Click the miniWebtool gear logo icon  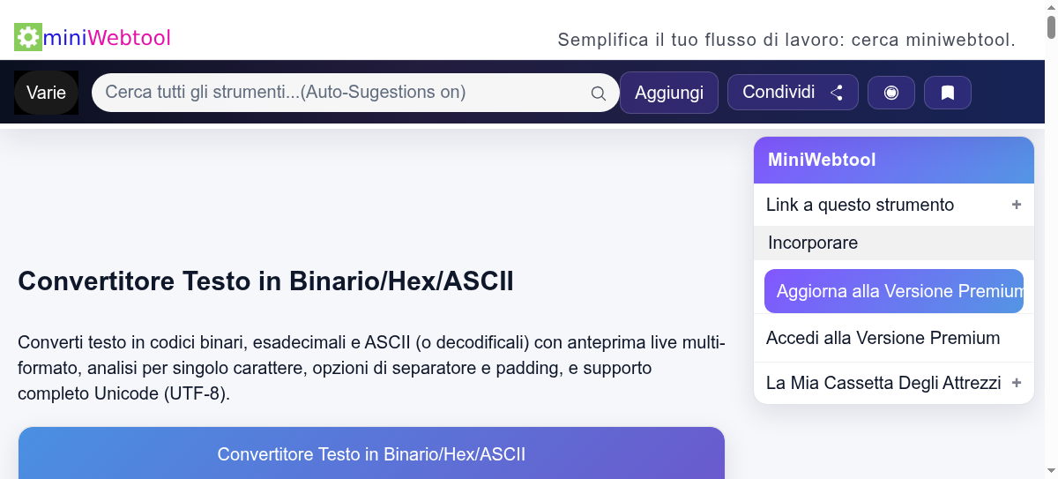[x=28, y=37]
